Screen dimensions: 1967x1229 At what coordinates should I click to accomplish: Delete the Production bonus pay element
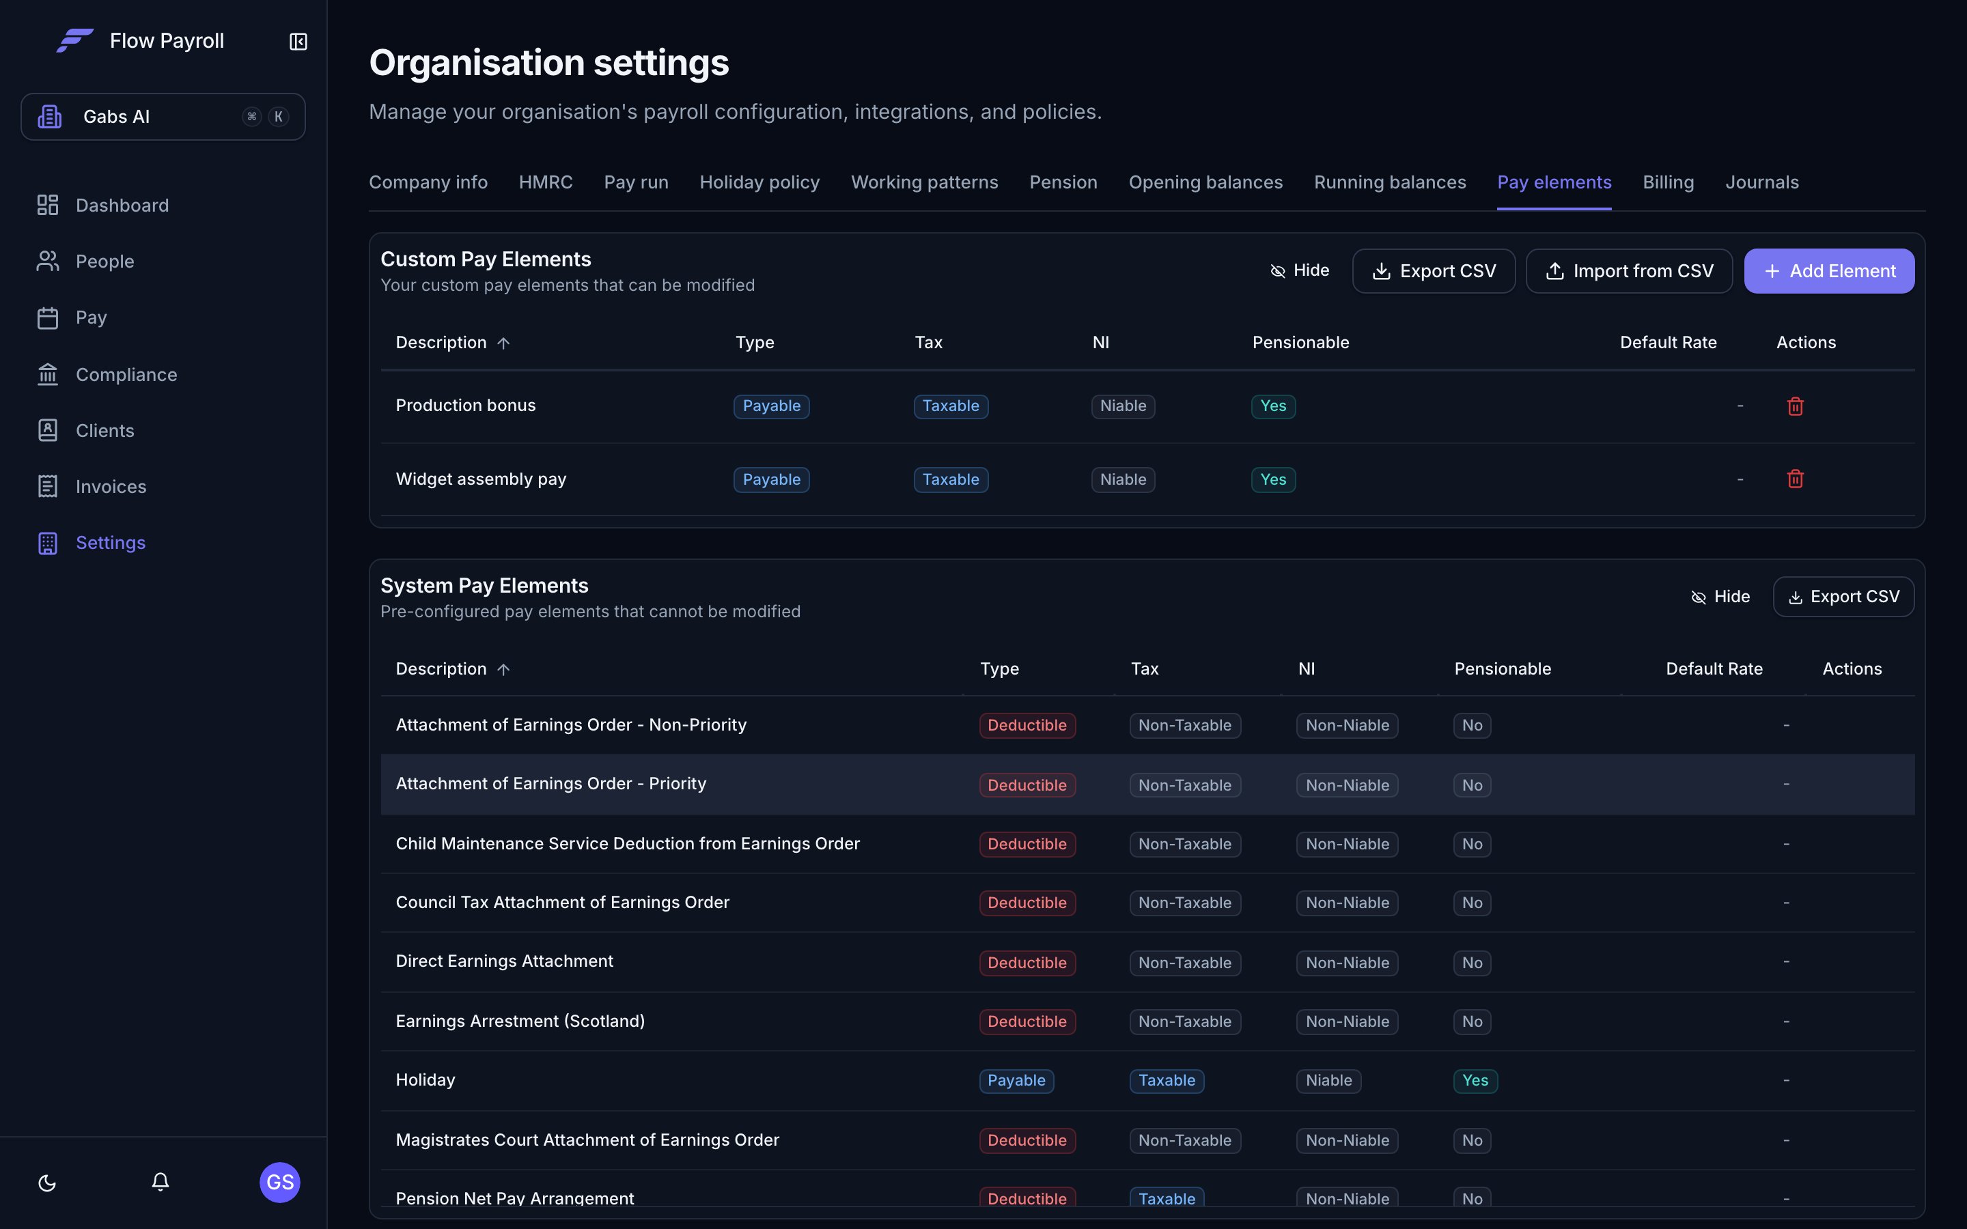coord(1796,406)
